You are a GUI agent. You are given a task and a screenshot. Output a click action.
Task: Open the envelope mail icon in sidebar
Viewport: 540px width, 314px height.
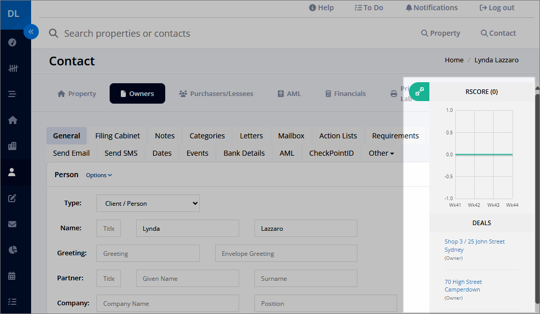[12, 224]
